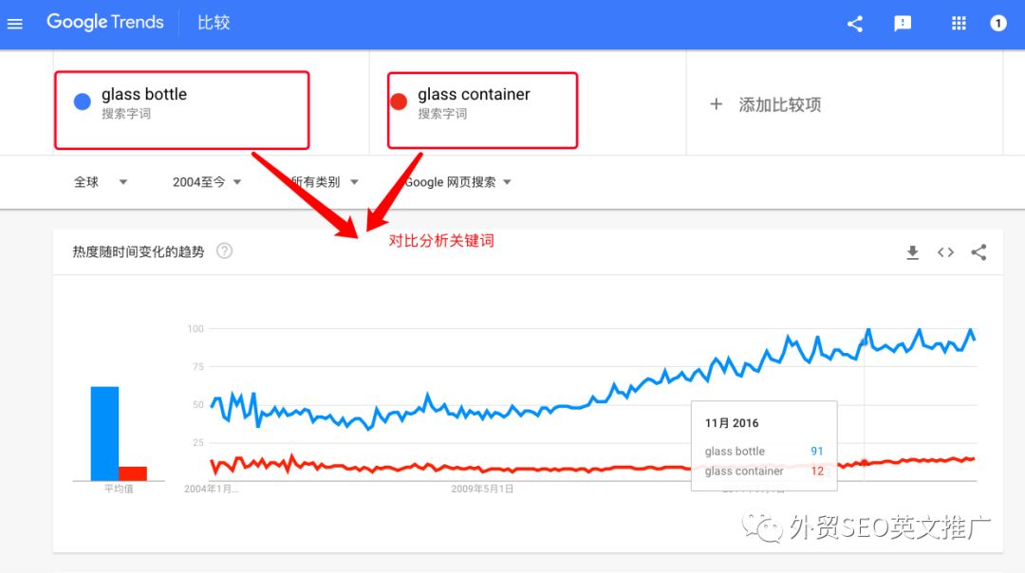Expand the 所有类别 category dropdown

point(325,182)
